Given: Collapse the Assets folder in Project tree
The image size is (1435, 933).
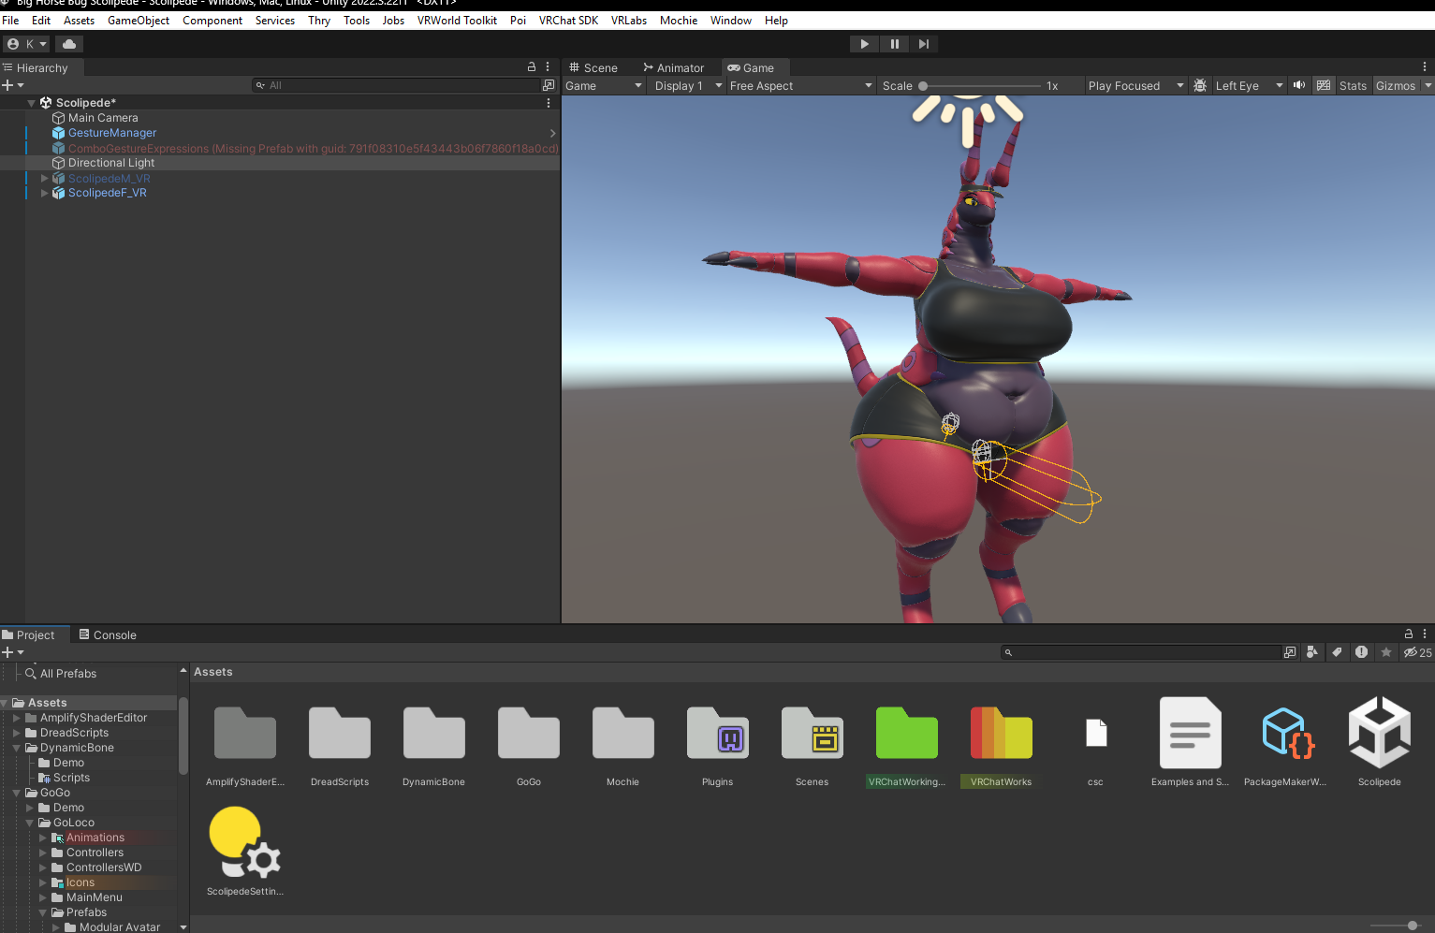Looking at the screenshot, I should pyautogui.click(x=5, y=703).
